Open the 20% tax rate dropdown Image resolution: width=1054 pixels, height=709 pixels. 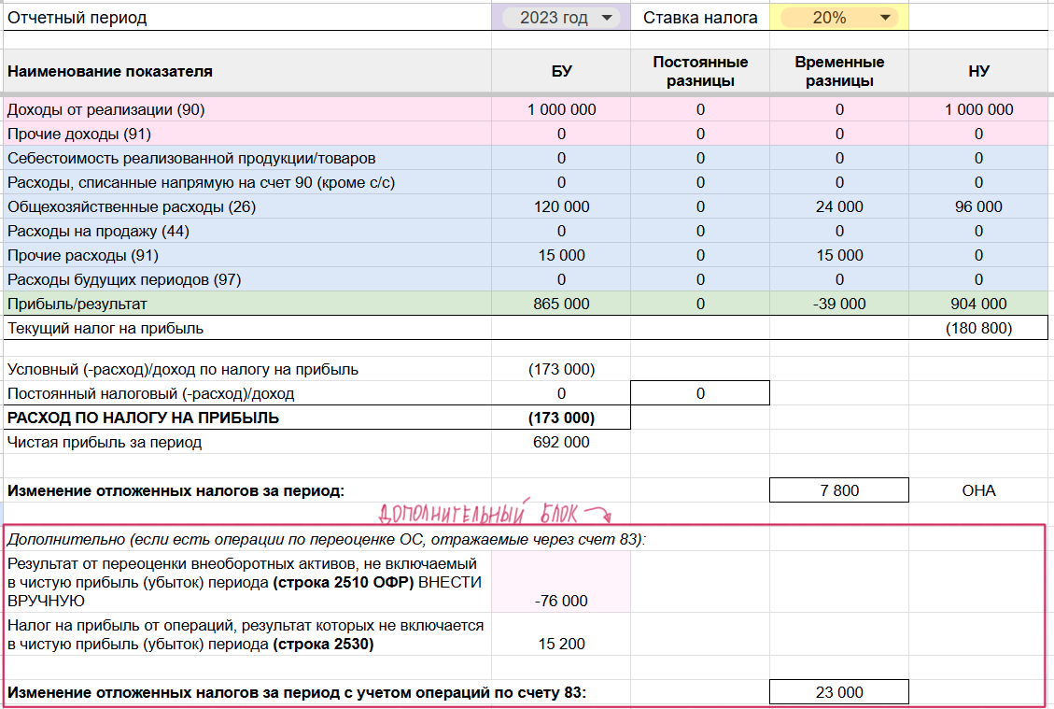(x=839, y=18)
